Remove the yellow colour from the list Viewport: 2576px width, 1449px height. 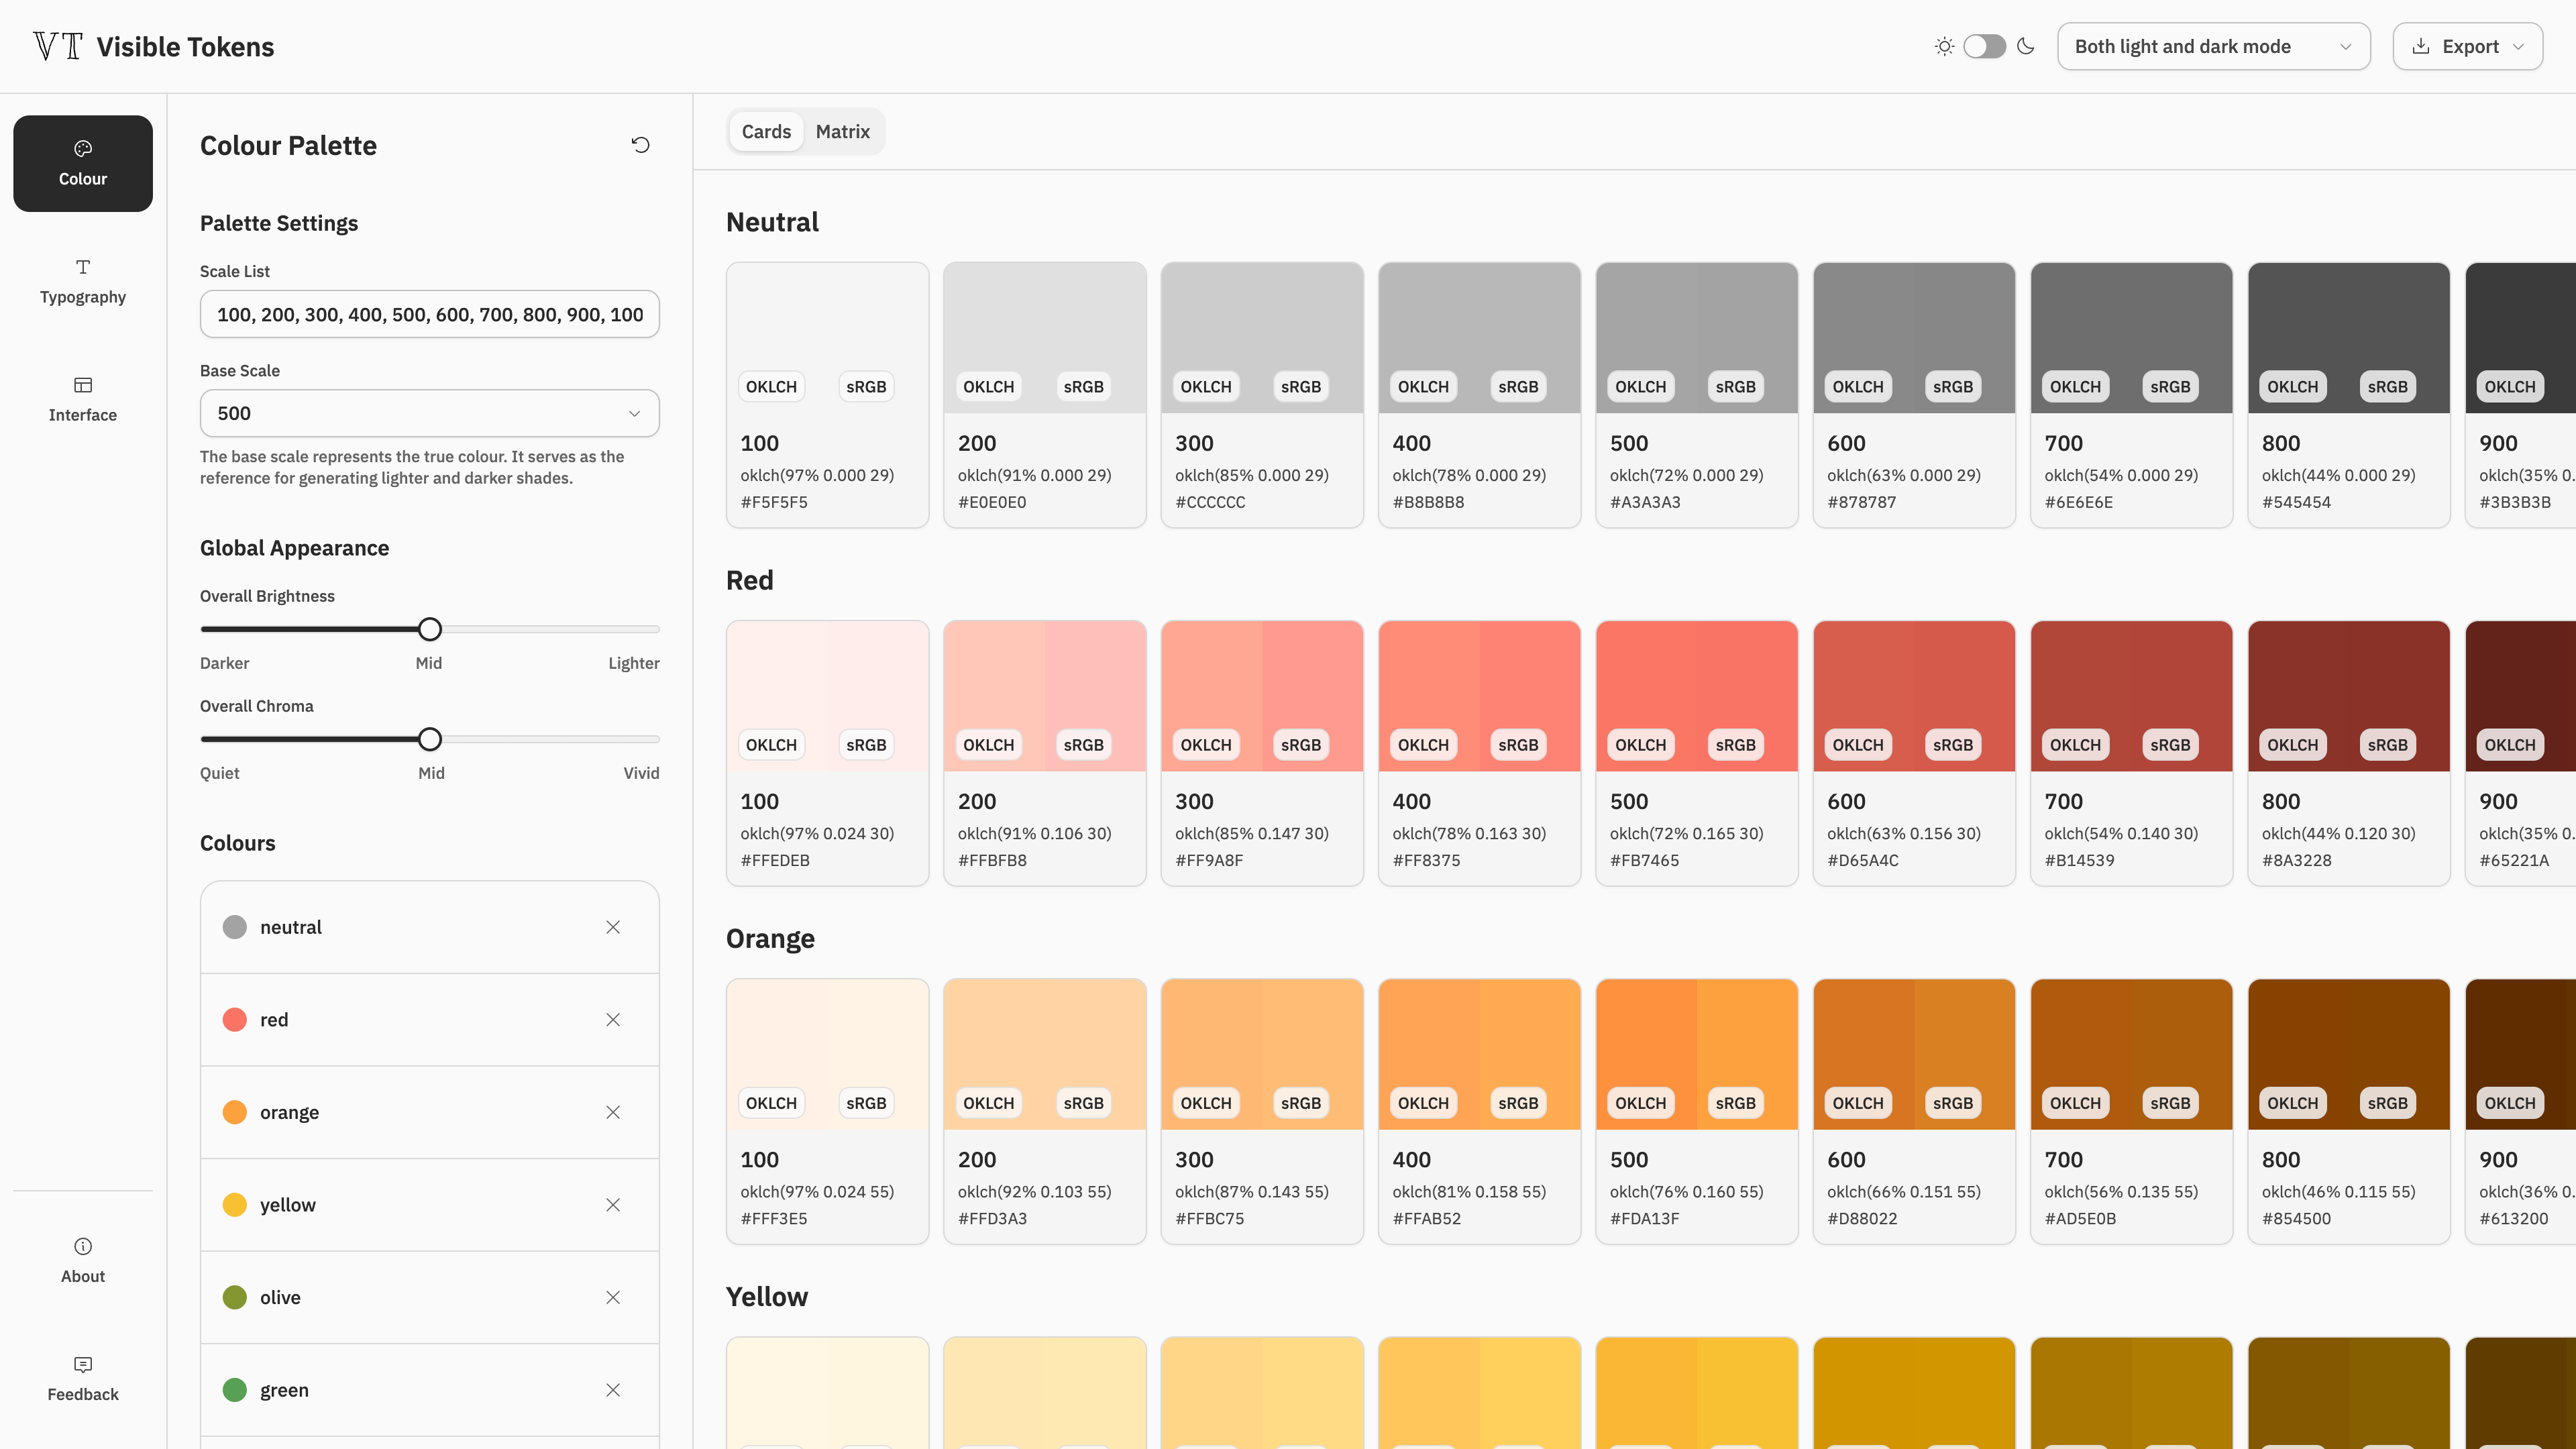coord(613,1205)
